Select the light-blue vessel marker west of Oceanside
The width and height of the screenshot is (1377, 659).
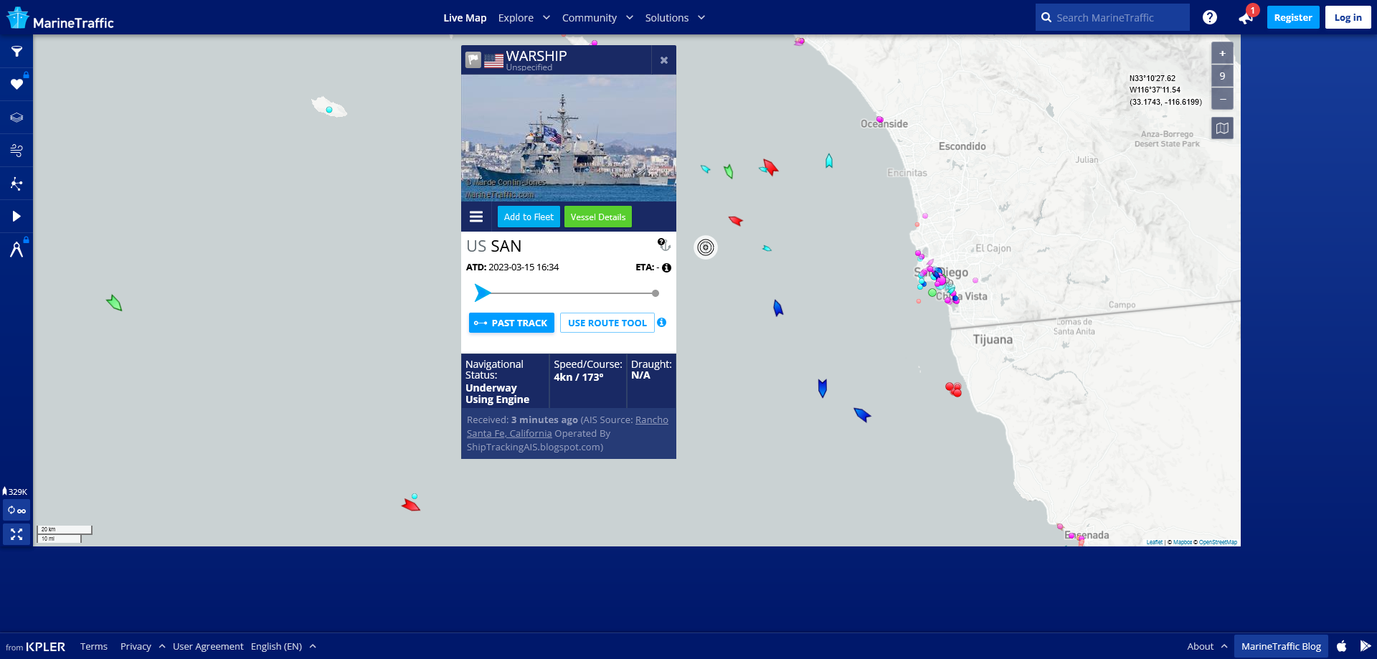click(x=829, y=161)
